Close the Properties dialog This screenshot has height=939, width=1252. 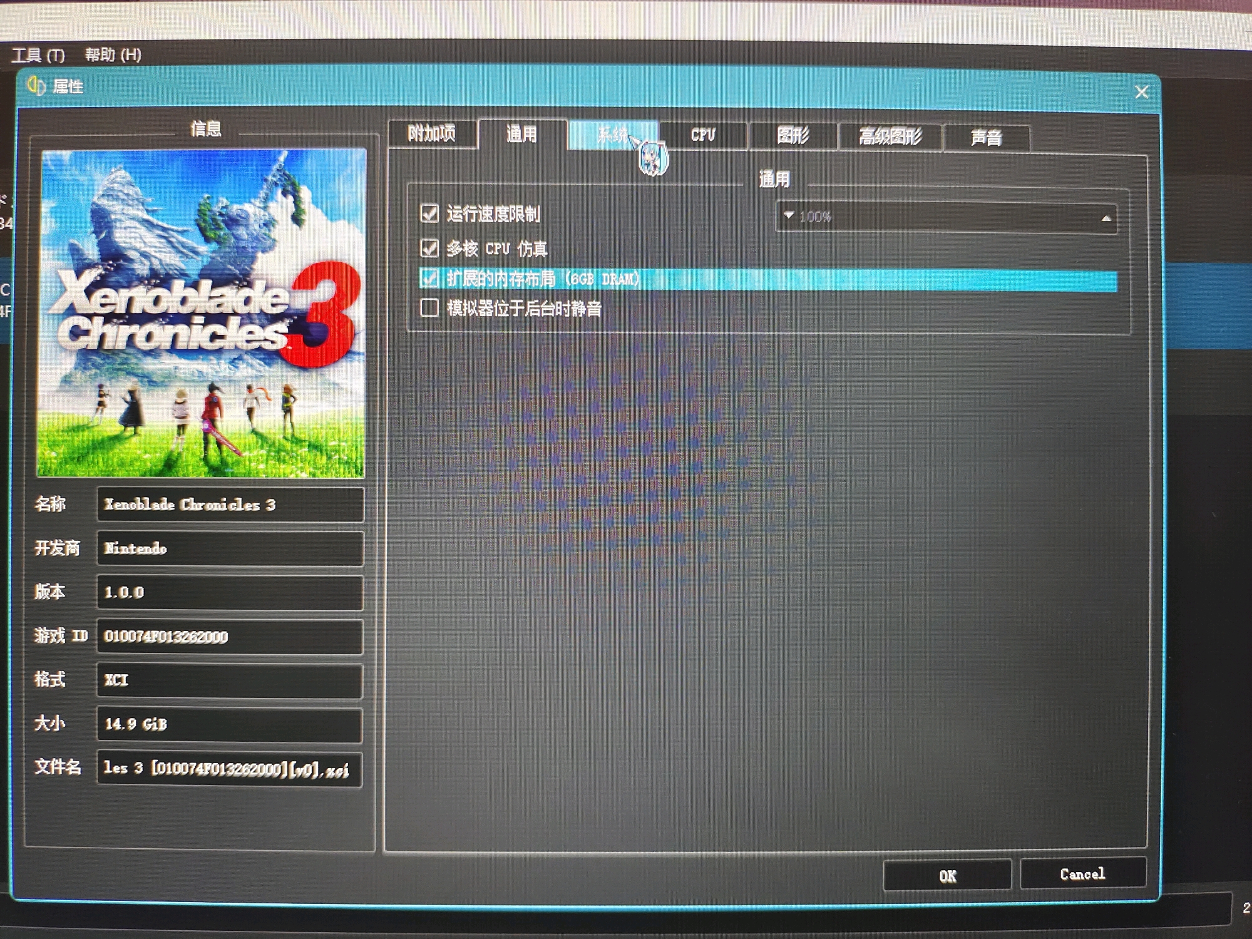1141,92
